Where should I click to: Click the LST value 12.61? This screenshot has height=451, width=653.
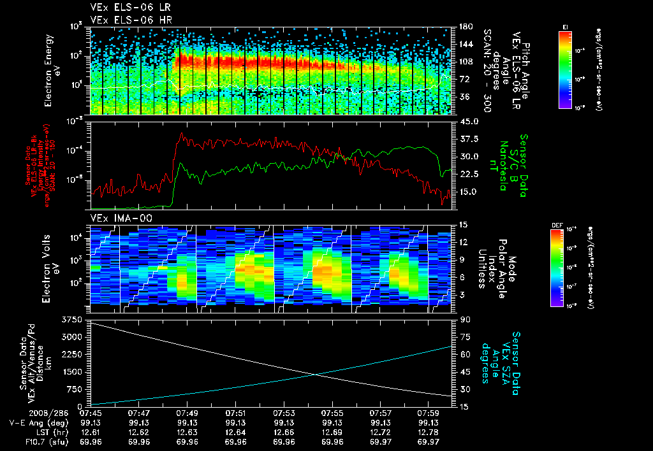(x=91, y=433)
